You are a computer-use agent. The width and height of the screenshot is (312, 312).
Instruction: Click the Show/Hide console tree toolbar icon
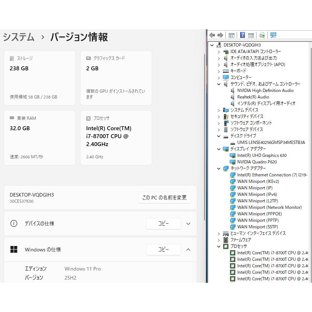pos(232,35)
